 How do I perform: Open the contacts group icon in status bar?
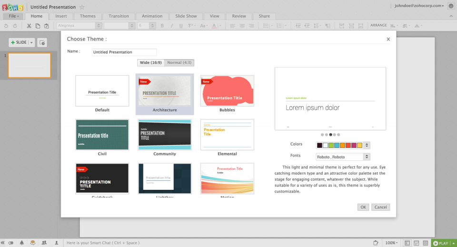tap(44, 243)
